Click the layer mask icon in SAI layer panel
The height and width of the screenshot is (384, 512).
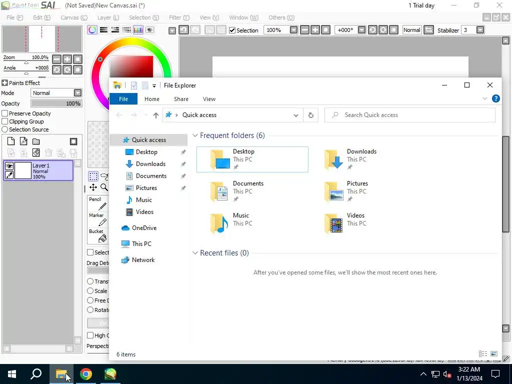73,141
